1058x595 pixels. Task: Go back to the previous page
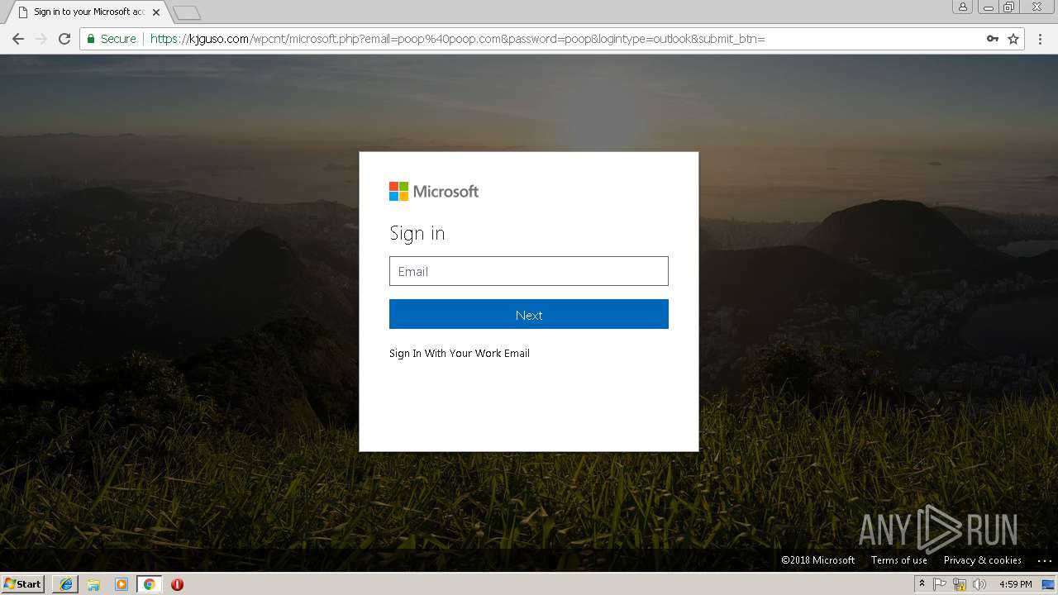point(18,39)
